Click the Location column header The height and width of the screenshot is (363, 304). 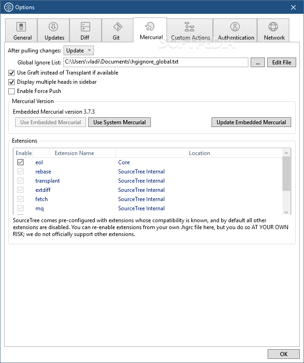(x=199, y=153)
